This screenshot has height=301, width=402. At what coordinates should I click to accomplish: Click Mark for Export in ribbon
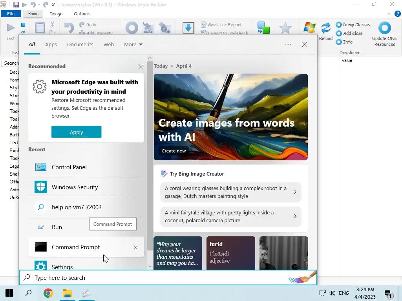tap(221, 25)
